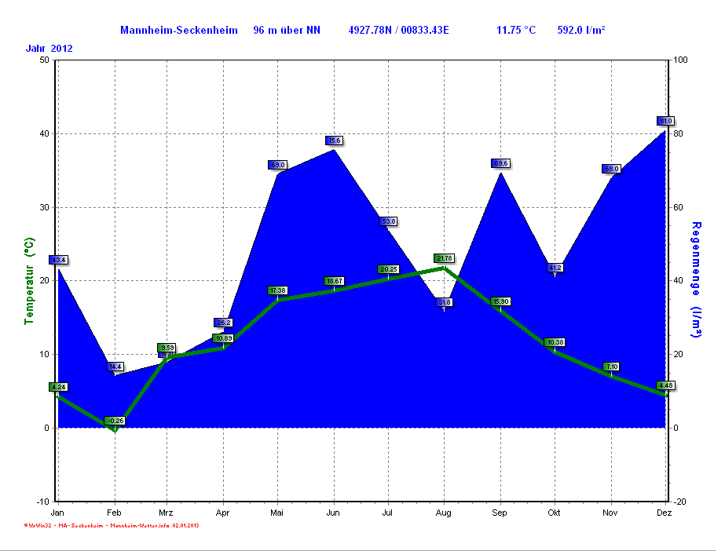725x551 pixels.
Task: Click the blue Regenmenge (l/m²) axis title
Action: (695, 279)
